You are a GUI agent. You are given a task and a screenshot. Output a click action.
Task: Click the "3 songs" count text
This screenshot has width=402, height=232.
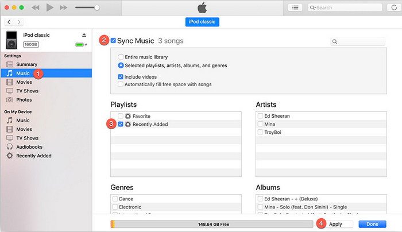tap(171, 41)
